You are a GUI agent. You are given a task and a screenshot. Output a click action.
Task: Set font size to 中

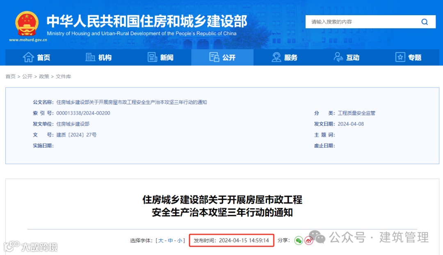point(170,241)
